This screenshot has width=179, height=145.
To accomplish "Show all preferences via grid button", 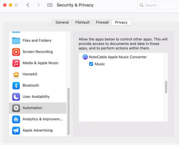I will point(50,5).
